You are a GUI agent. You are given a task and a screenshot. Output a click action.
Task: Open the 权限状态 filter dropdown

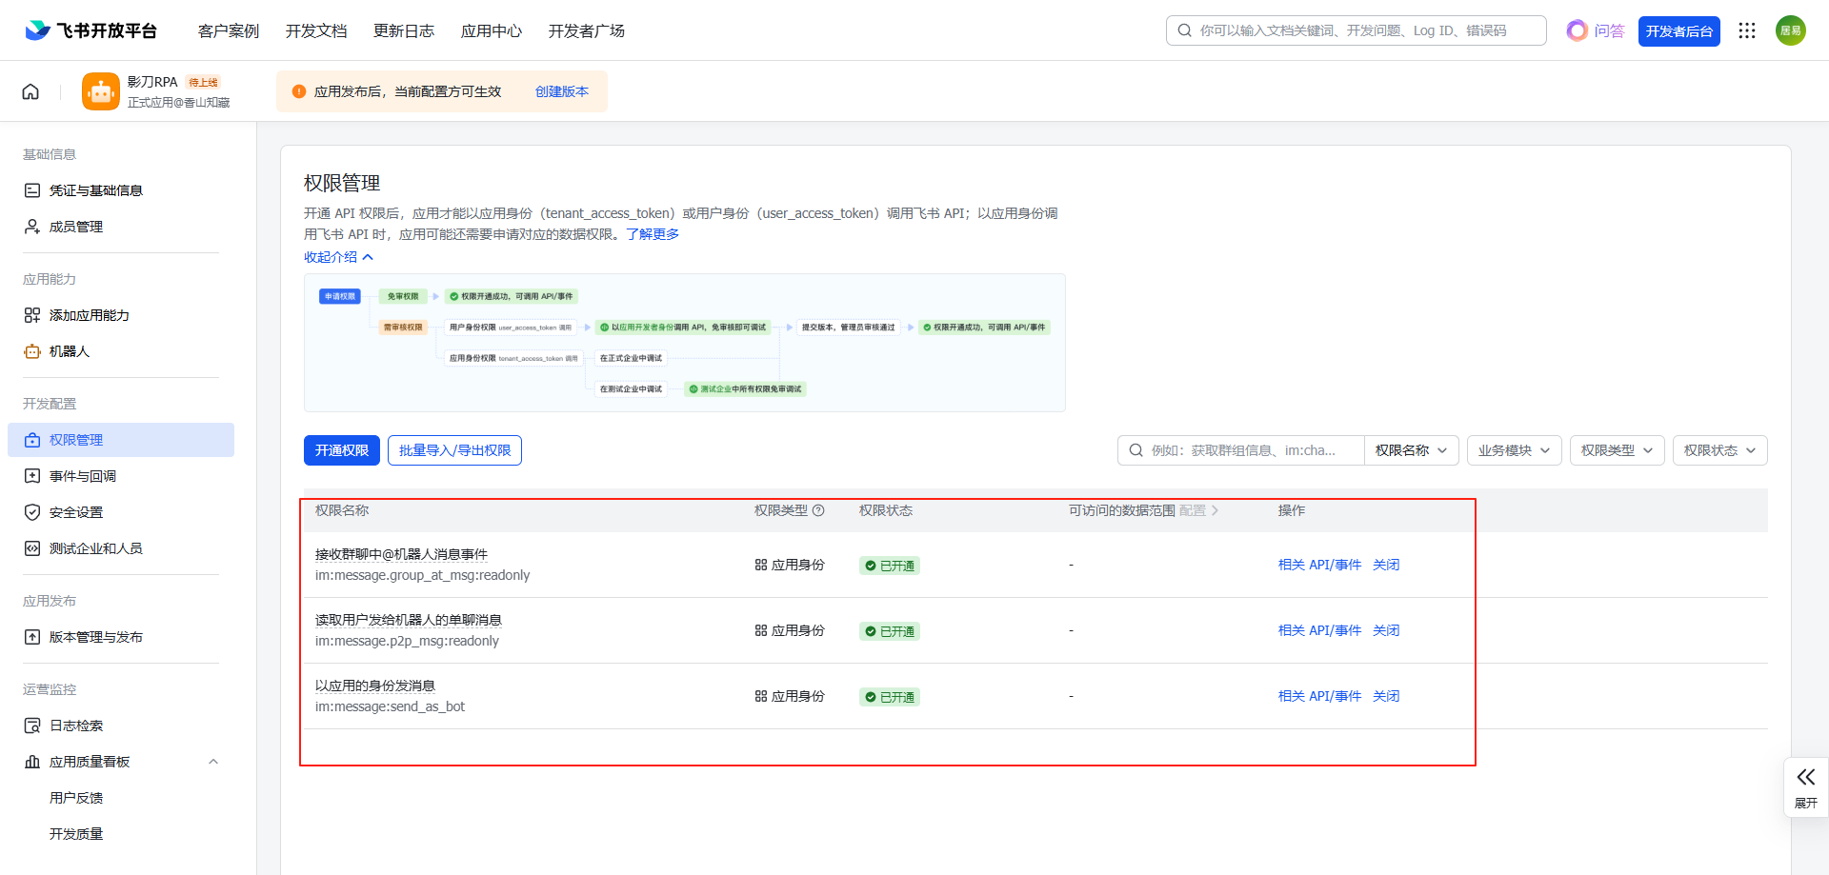tap(1719, 450)
